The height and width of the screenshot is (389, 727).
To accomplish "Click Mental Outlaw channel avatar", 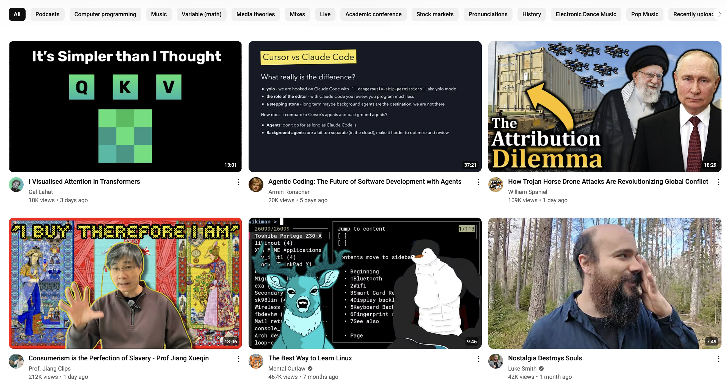I will (256, 361).
